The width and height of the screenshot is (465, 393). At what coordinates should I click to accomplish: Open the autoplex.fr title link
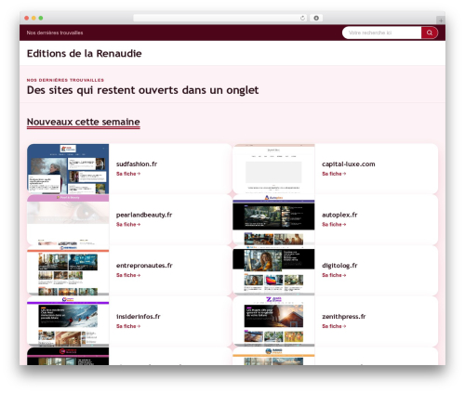tap(339, 215)
